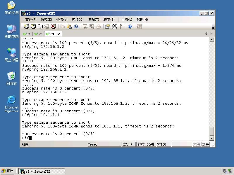Click first system tray icon

pyautogui.click(x=224, y=171)
